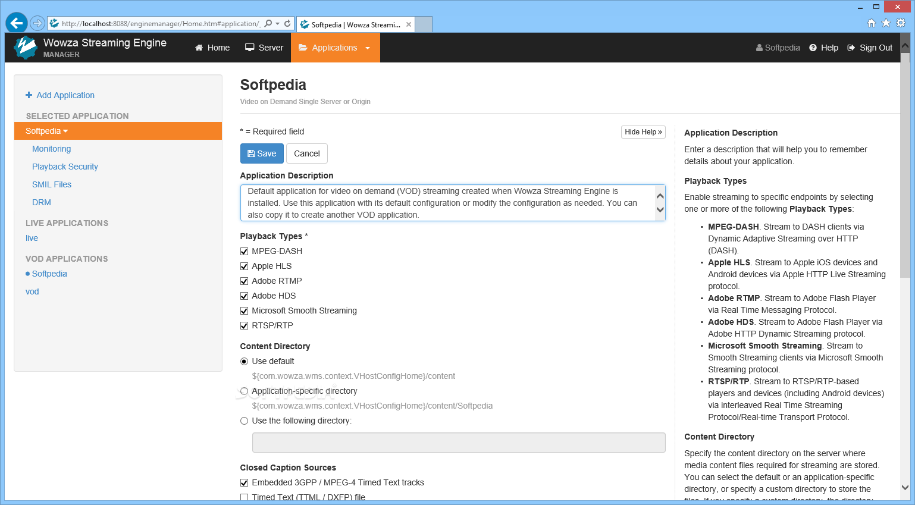Select the live application
This screenshot has width=915, height=505.
pyautogui.click(x=32, y=238)
